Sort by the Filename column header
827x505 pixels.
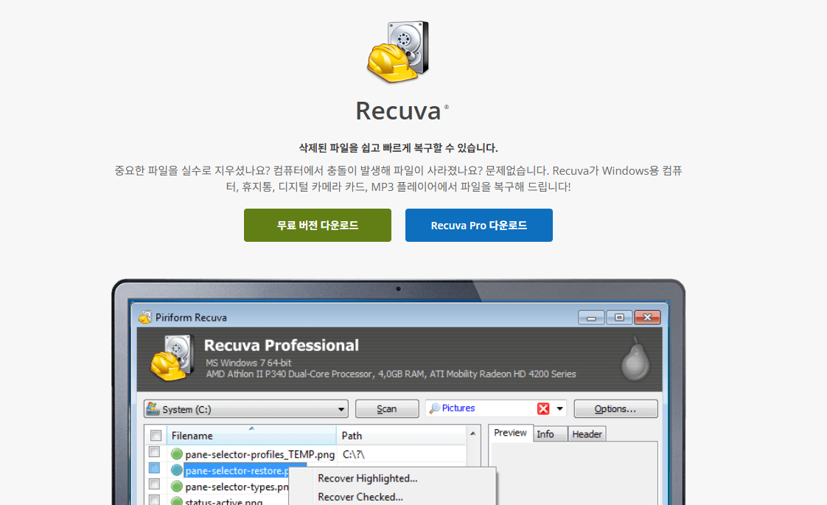(251, 436)
